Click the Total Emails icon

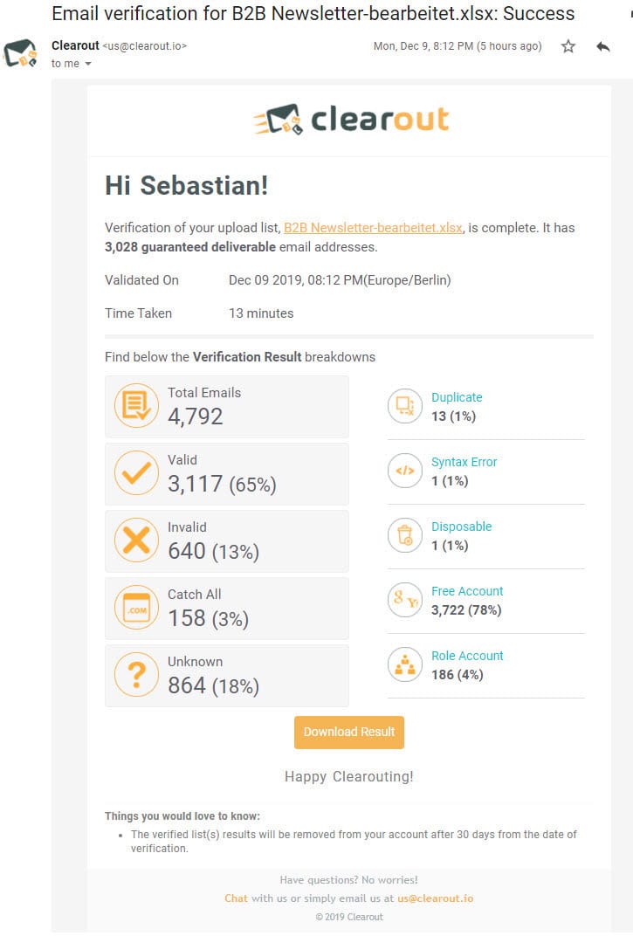coord(136,406)
